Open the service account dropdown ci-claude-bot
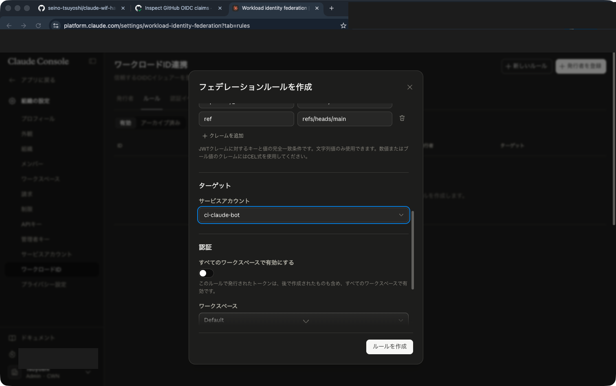616x386 pixels. (304, 215)
